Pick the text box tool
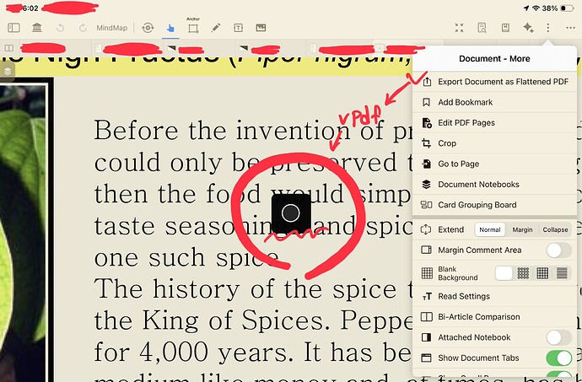 click(239, 28)
